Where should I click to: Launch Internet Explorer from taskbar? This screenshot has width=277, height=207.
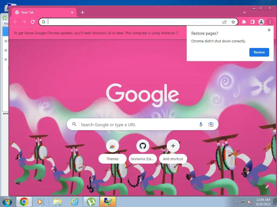pos(74,202)
